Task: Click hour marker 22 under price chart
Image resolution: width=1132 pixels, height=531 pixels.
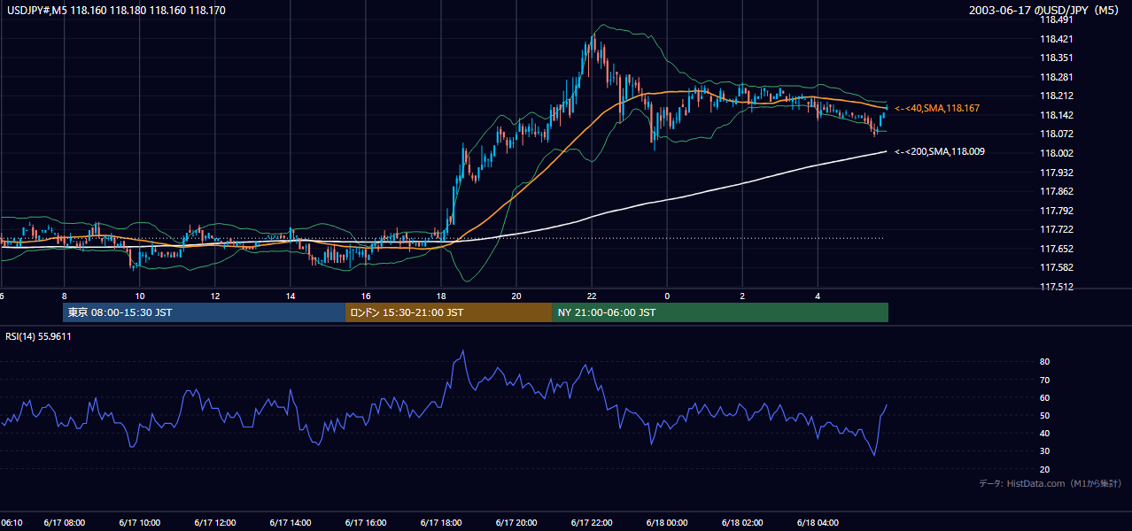Action: (592, 296)
